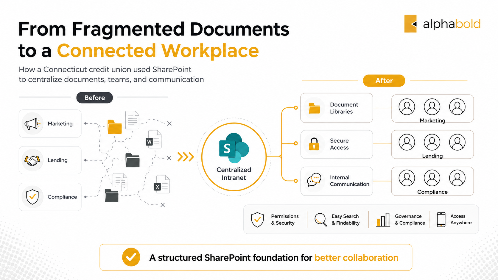Image resolution: width=498 pixels, height=280 pixels.
Task: Click the alphabold logo mark
Action: click(x=410, y=24)
